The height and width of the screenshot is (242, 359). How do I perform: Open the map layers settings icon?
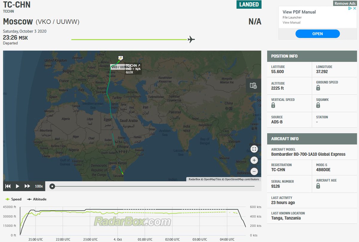(253, 86)
